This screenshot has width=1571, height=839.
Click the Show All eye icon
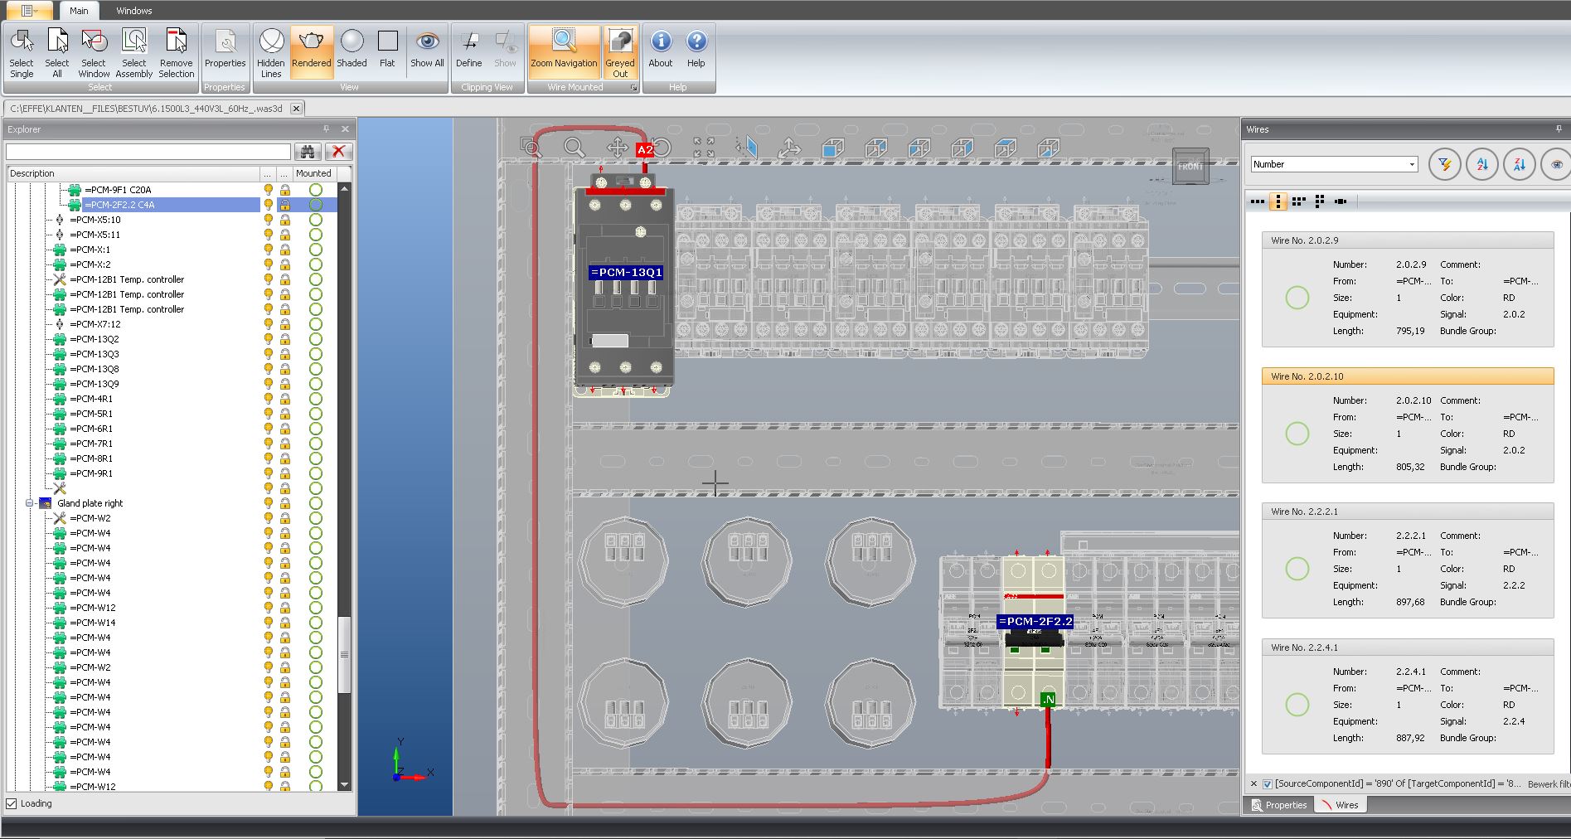[x=427, y=50]
